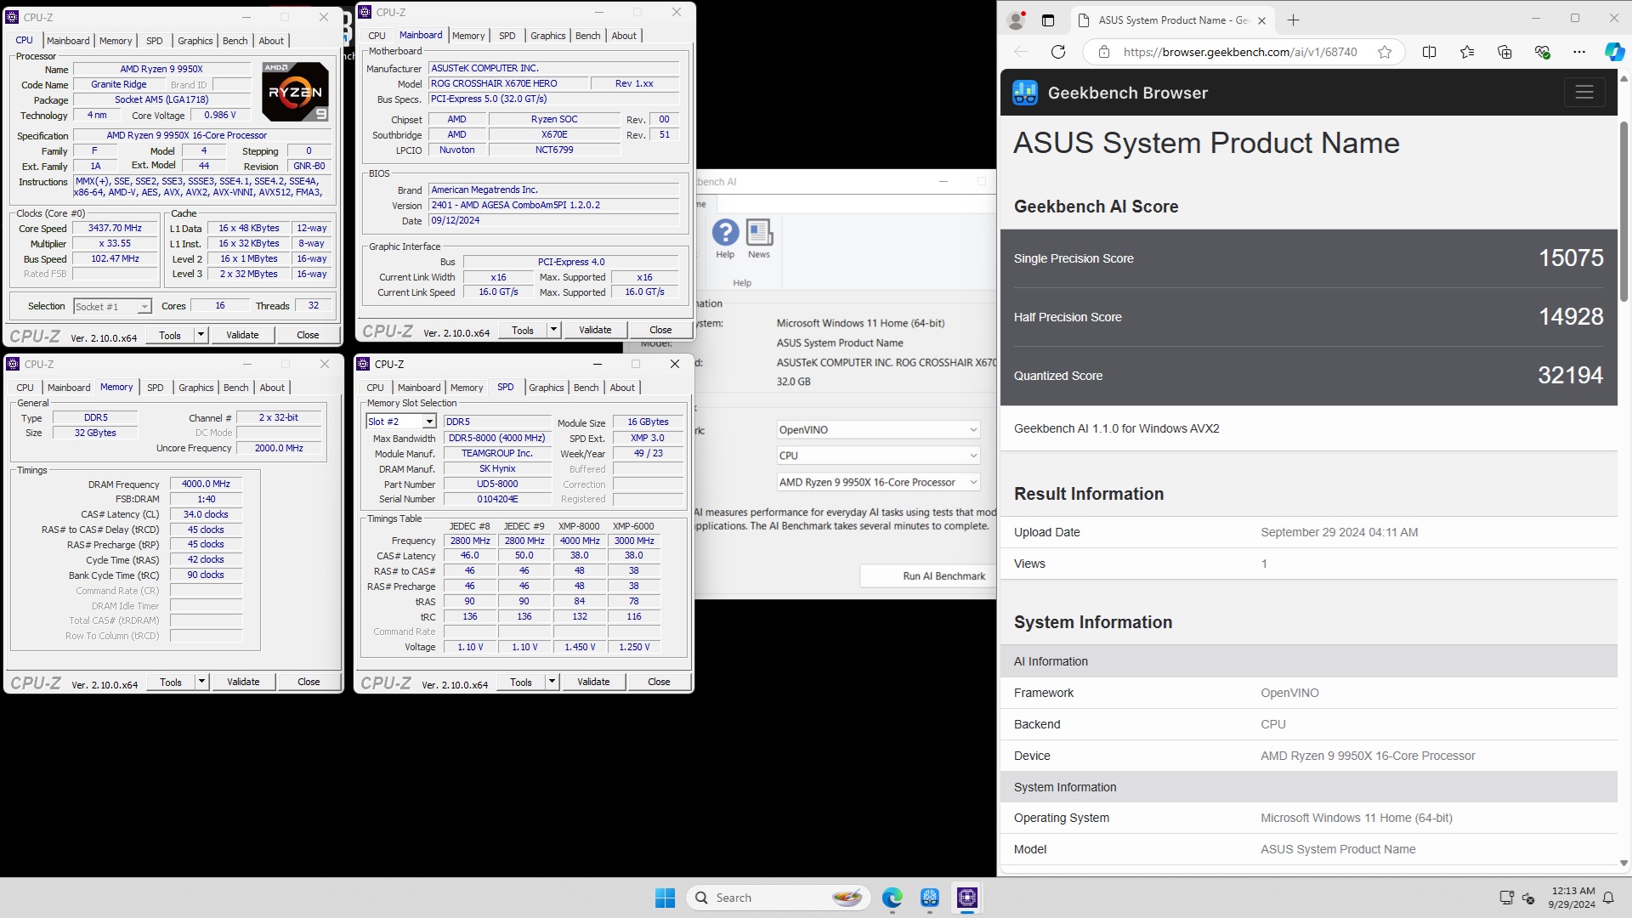
Task: Open notifications bell in system tray
Action: click(x=1608, y=898)
